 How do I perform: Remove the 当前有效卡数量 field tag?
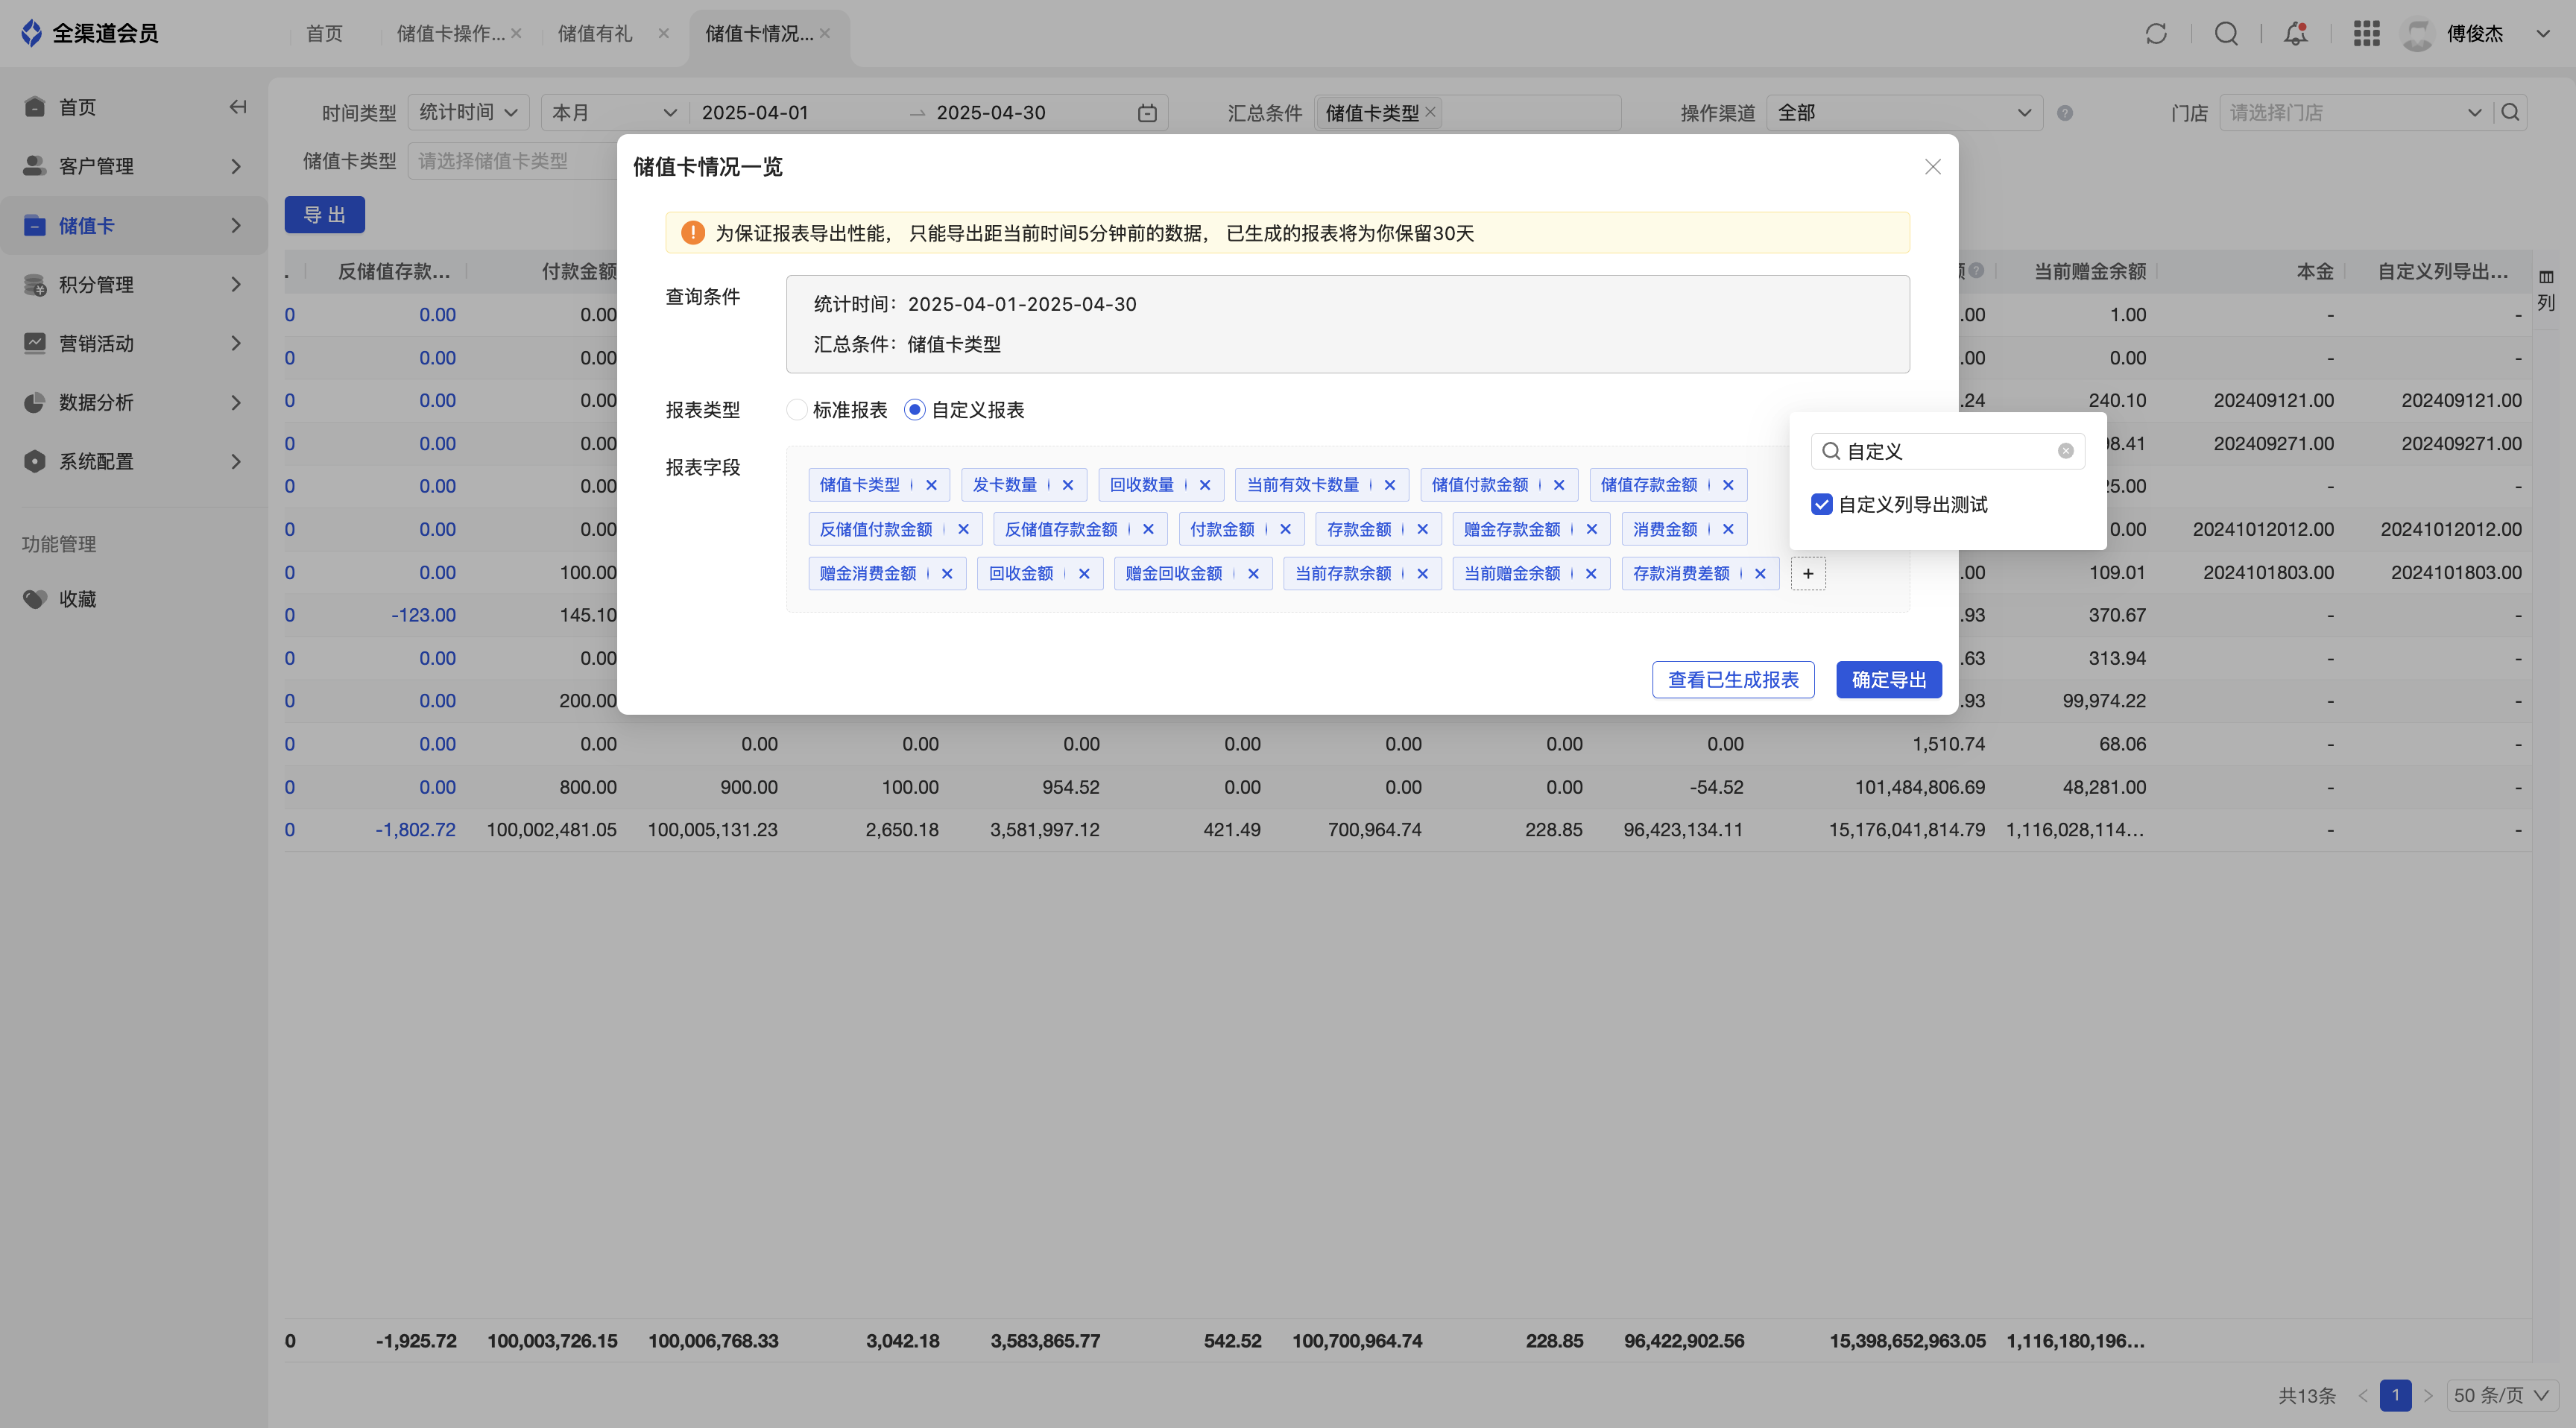1389,485
